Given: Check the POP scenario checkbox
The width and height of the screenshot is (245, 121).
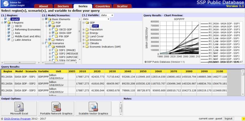Looking at the screenshot, I should [50, 22].
